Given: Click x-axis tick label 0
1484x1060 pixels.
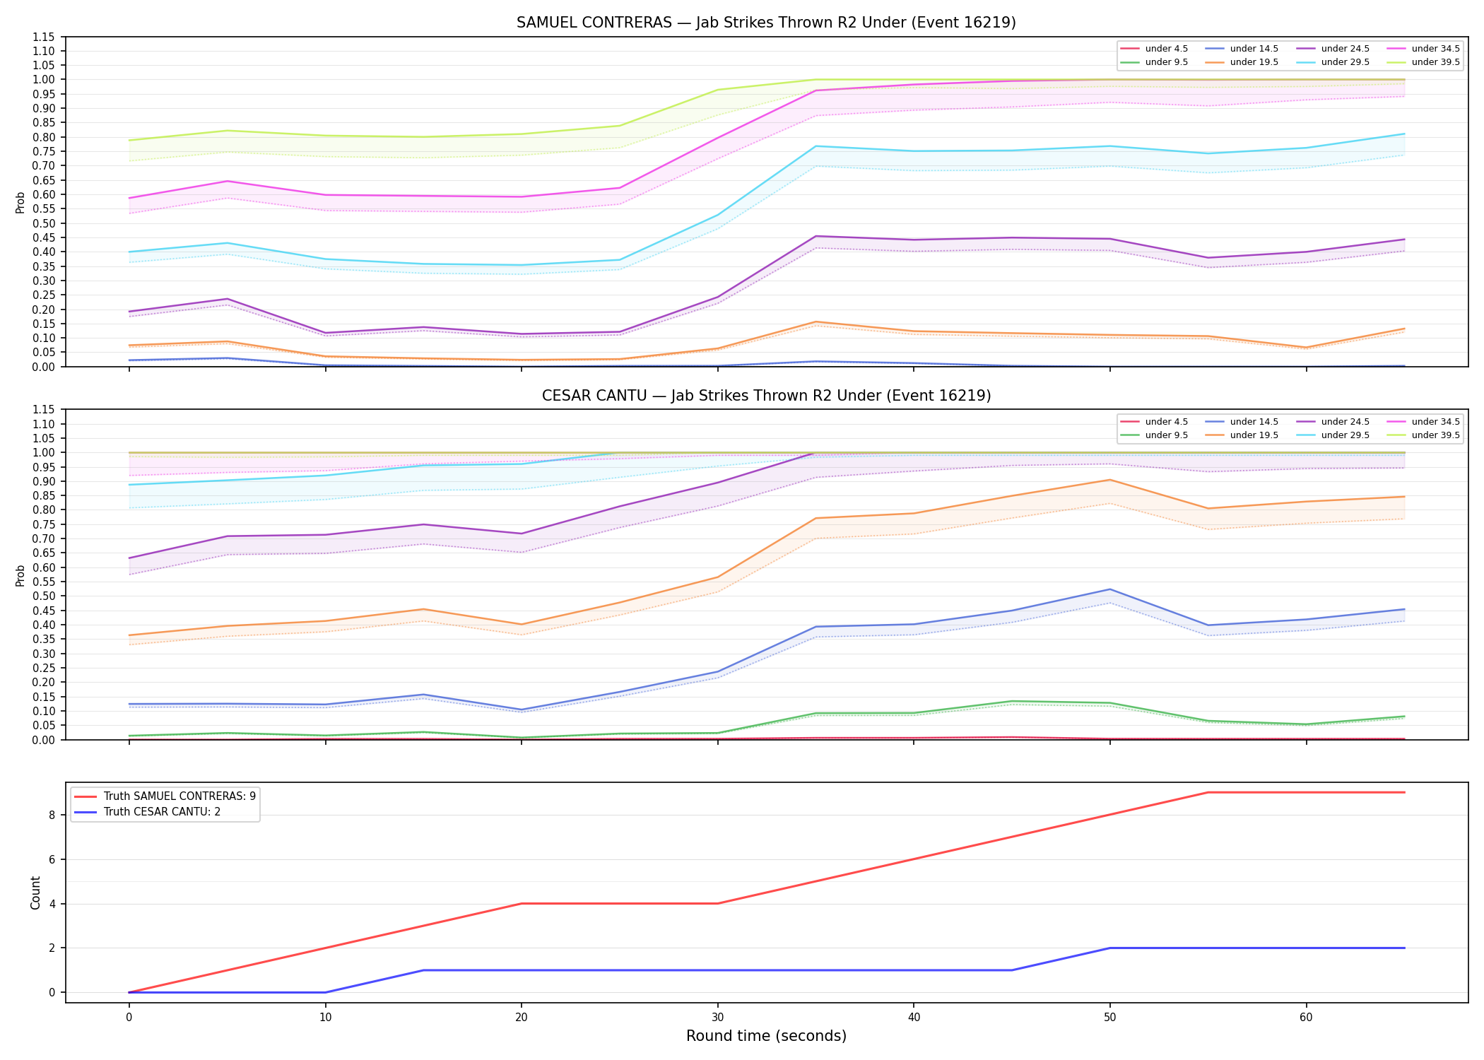Looking at the screenshot, I should pyautogui.click(x=129, y=1018).
